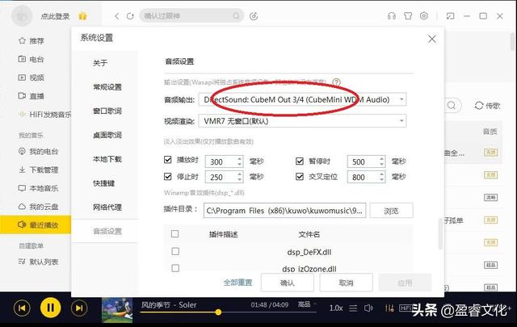Pause the current song
The width and height of the screenshot is (517, 327).
(50, 308)
